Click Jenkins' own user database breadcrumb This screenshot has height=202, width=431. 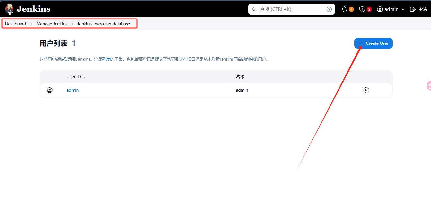point(104,24)
